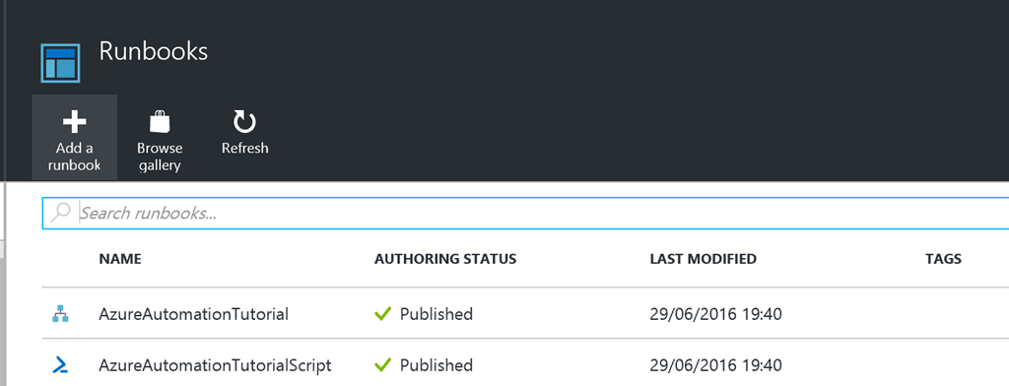Click Published status of AzureAutomationTutorial

(x=437, y=314)
